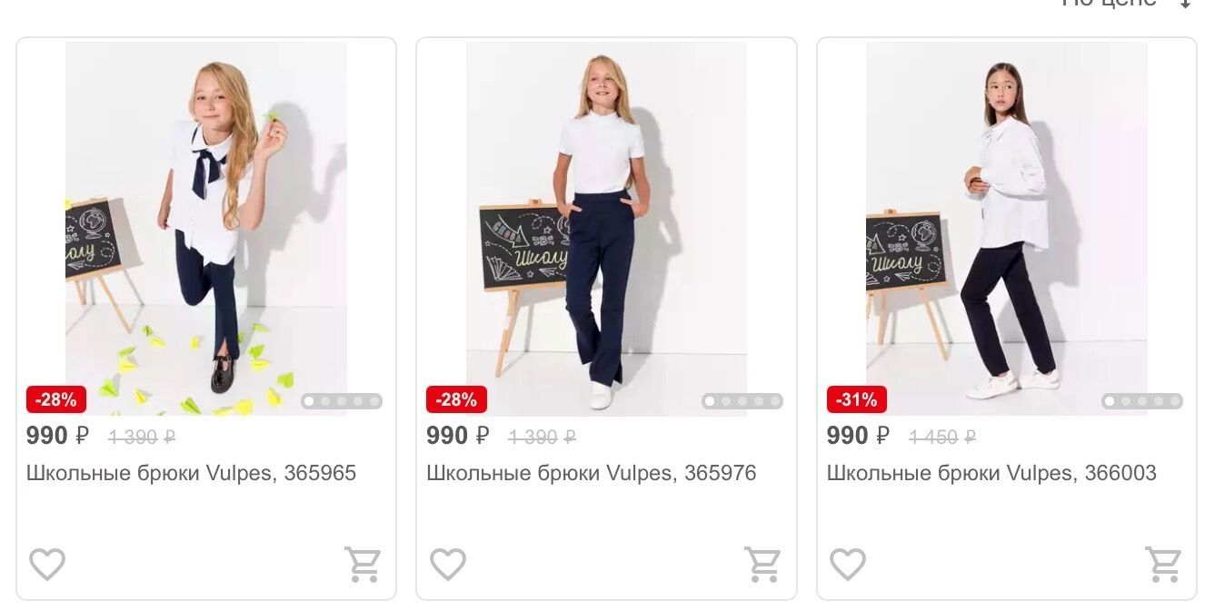Viewport: 1205px width, 610px height.
Task: Toggle sort direction arrow at top right
Action: [1185, 3]
